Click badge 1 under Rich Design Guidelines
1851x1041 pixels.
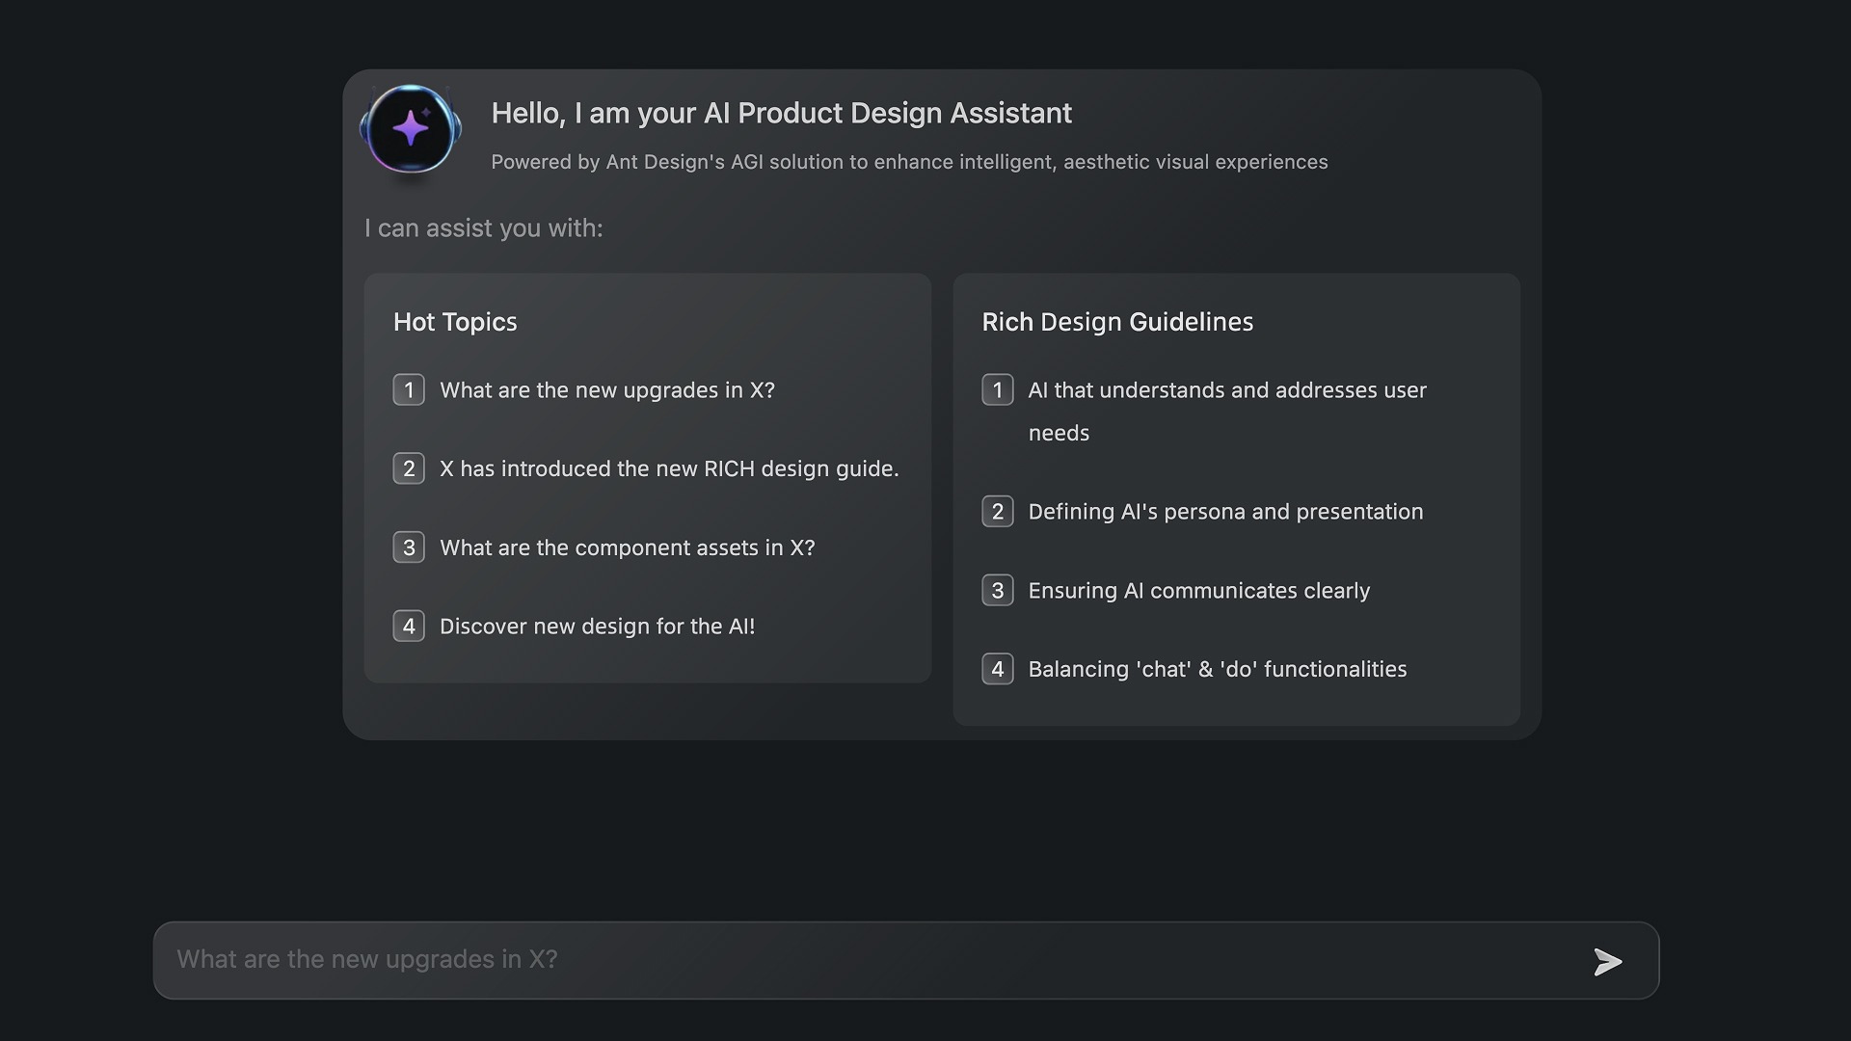(x=998, y=389)
